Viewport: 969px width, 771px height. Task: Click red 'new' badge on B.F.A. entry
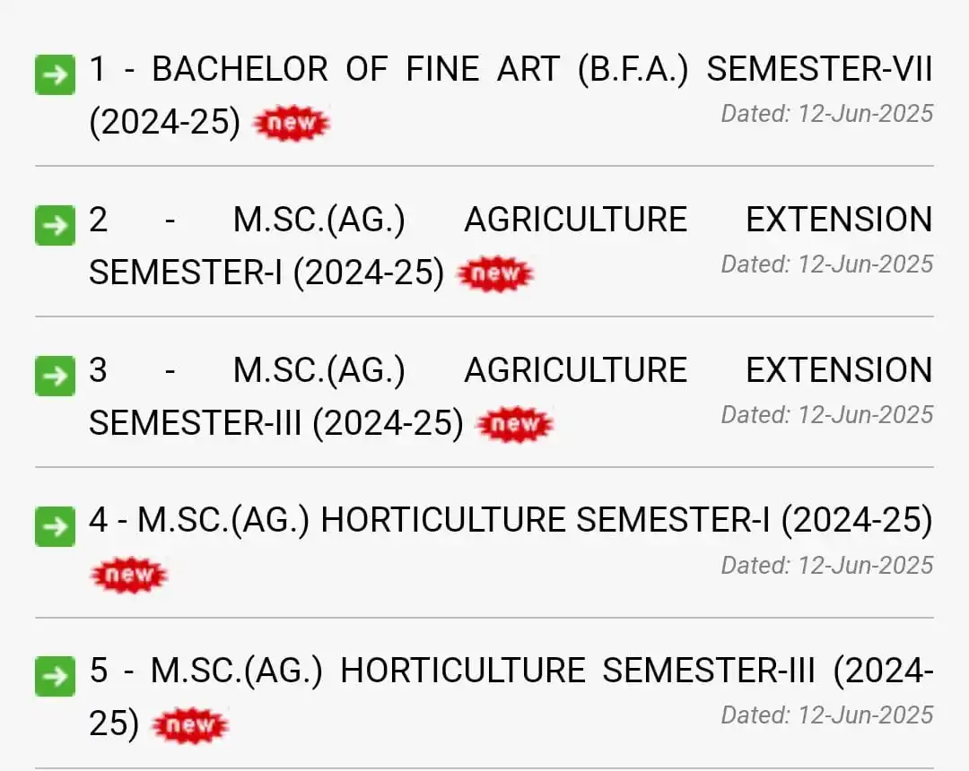pos(292,123)
